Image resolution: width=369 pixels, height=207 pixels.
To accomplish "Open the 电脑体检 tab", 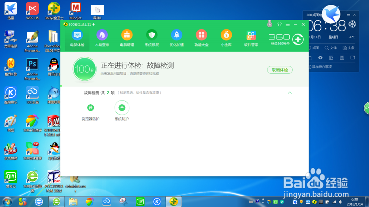I will tap(77, 39).
